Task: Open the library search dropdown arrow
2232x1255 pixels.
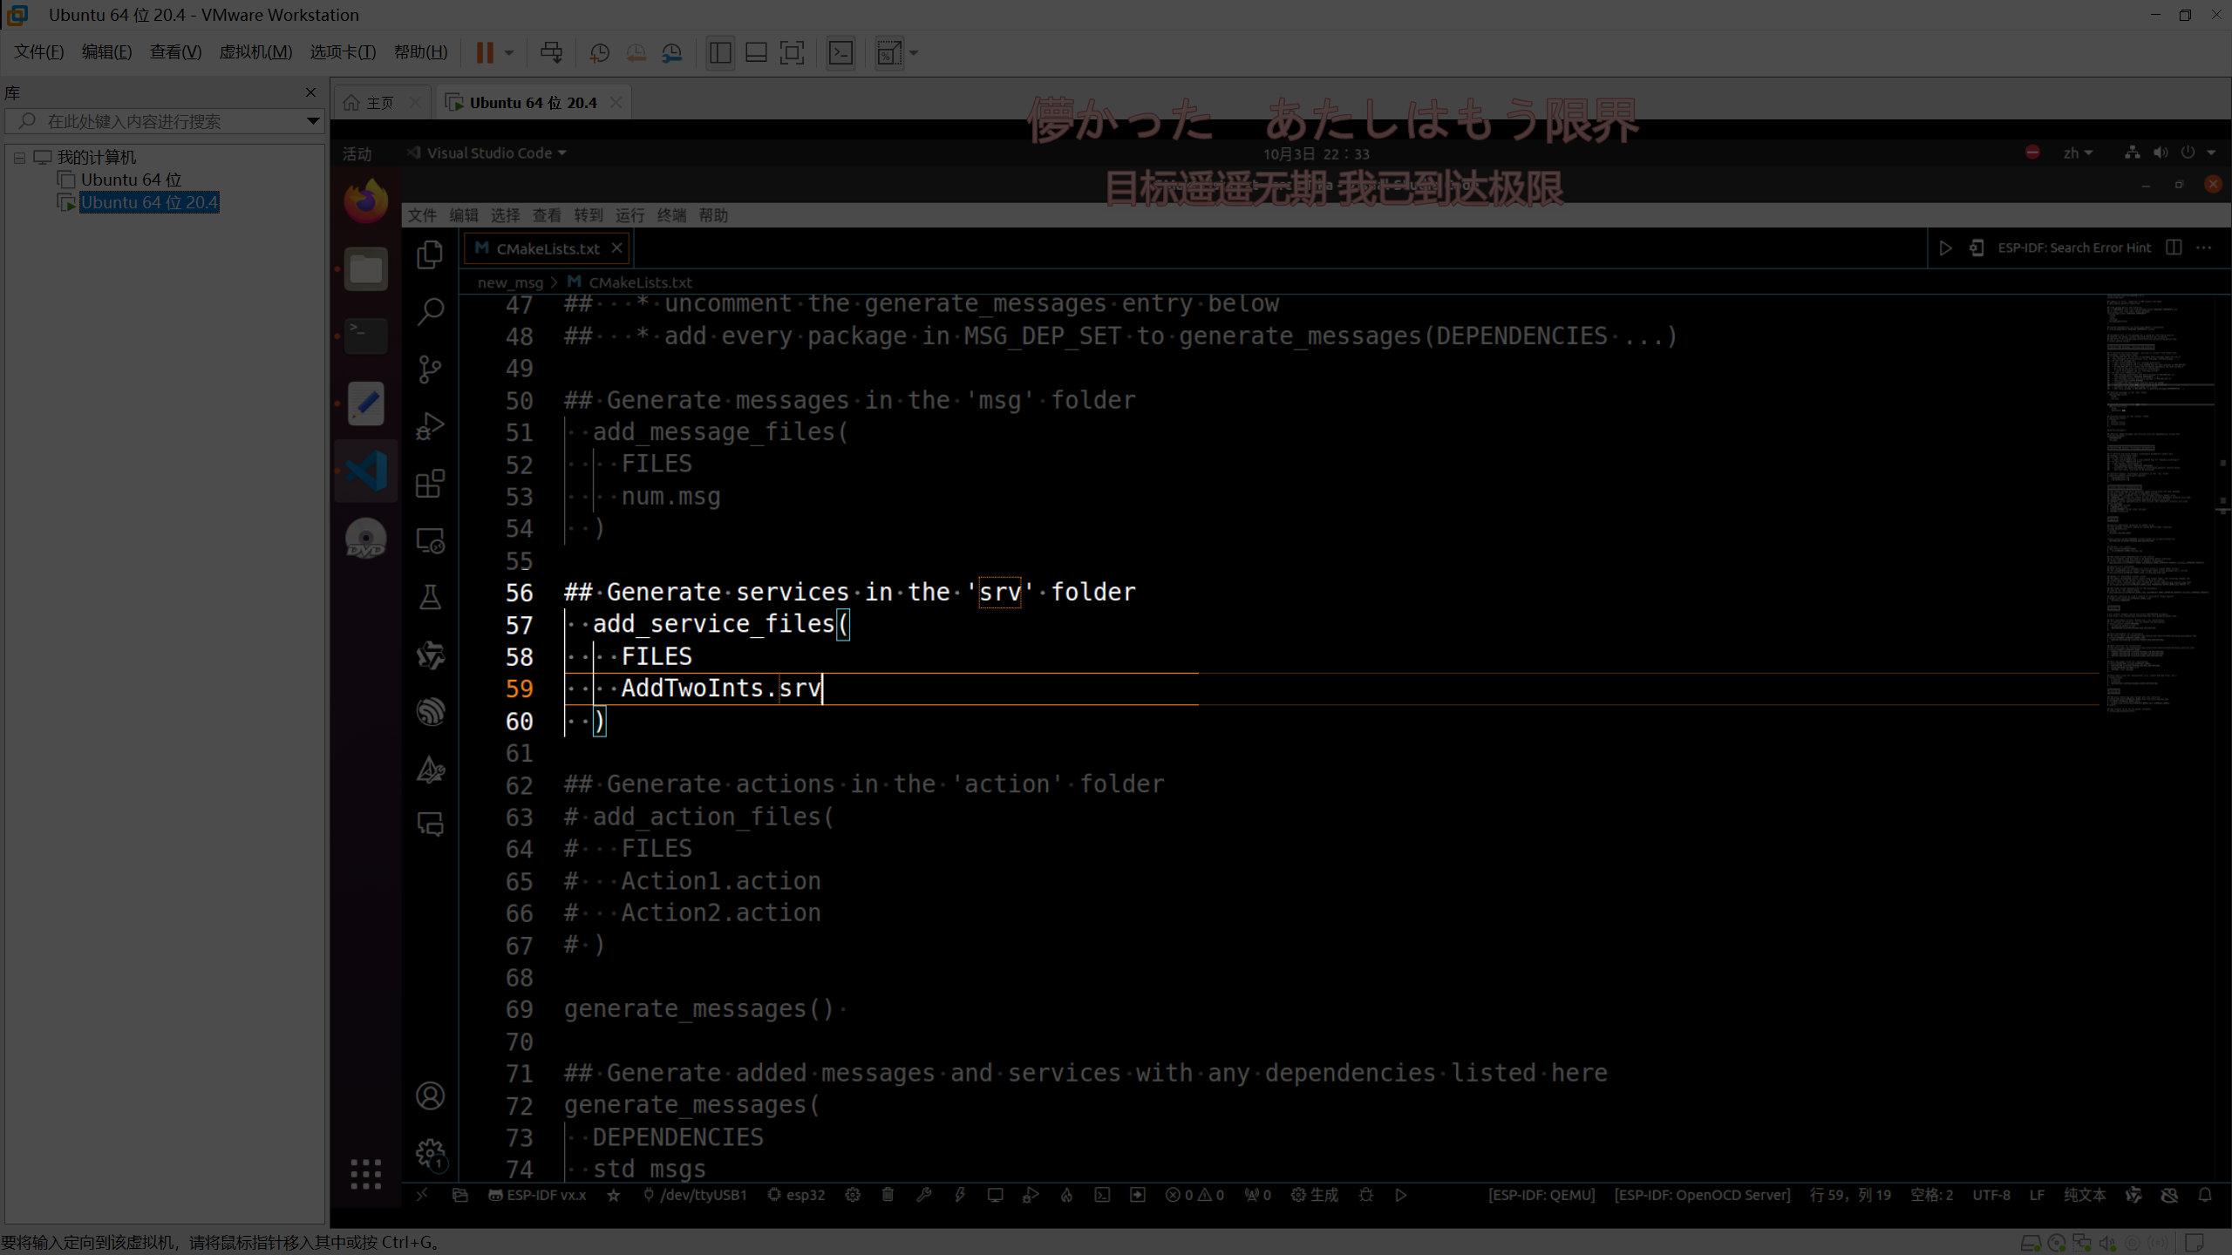Action: [x=312, y=121]
